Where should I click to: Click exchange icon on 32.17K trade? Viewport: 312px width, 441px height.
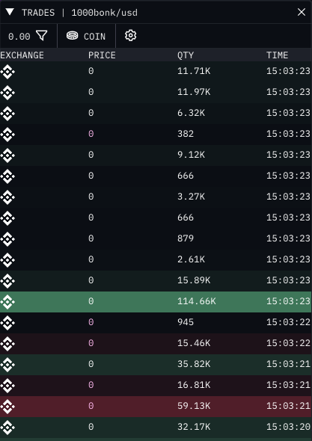7,428
